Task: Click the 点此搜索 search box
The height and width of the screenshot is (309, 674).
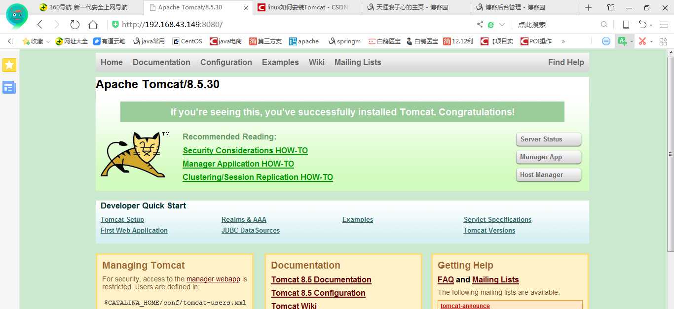Action: point(555,25)
